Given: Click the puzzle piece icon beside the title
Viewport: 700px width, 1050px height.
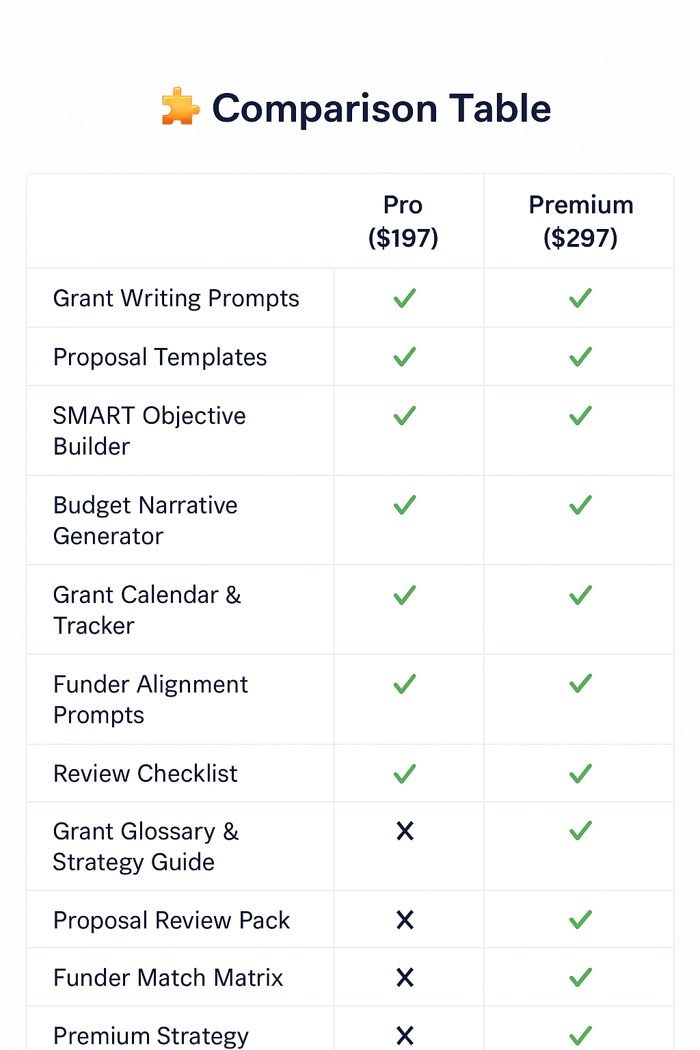Looking at the screenshot, I should tap(180, 107).
